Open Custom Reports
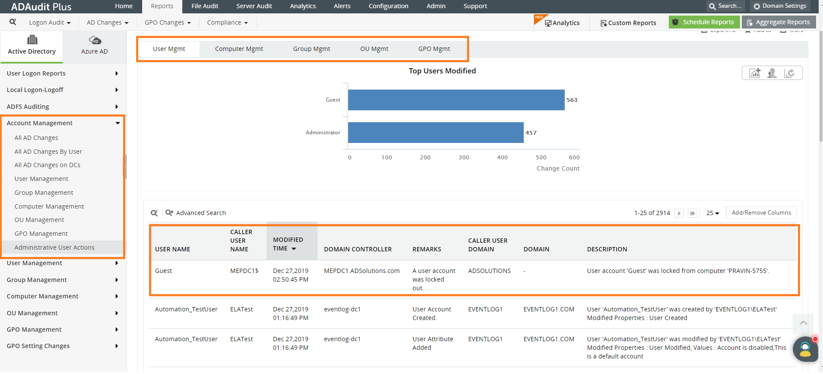Viewport: 823px width, 374px height. 628,23
